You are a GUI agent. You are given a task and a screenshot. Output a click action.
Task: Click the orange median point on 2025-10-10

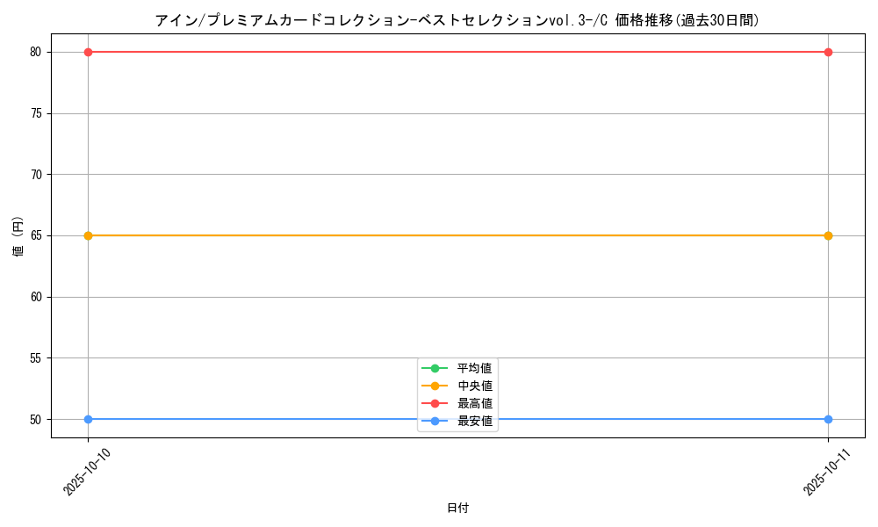pyautogui.click(x=88, y=235)
